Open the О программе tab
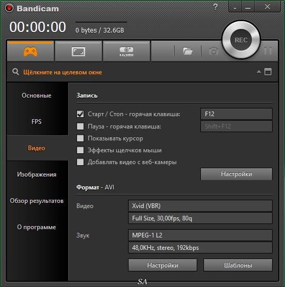This screenshot has height=287, width=285. 37,227
